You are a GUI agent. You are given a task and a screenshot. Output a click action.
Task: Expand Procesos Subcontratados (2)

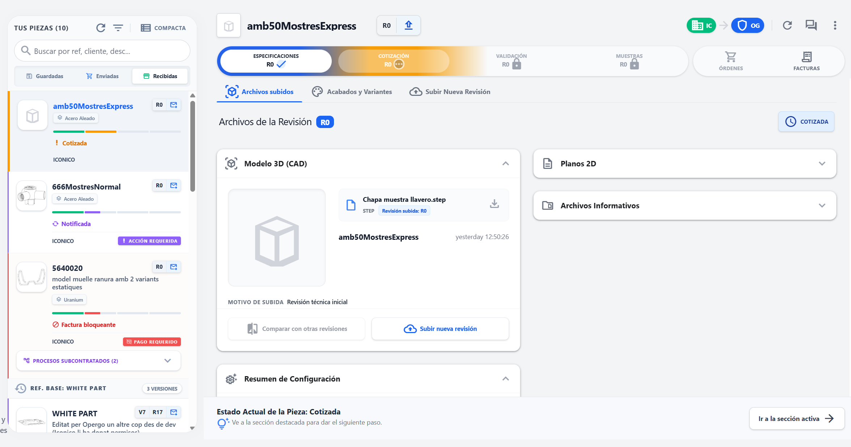point(98,361)
